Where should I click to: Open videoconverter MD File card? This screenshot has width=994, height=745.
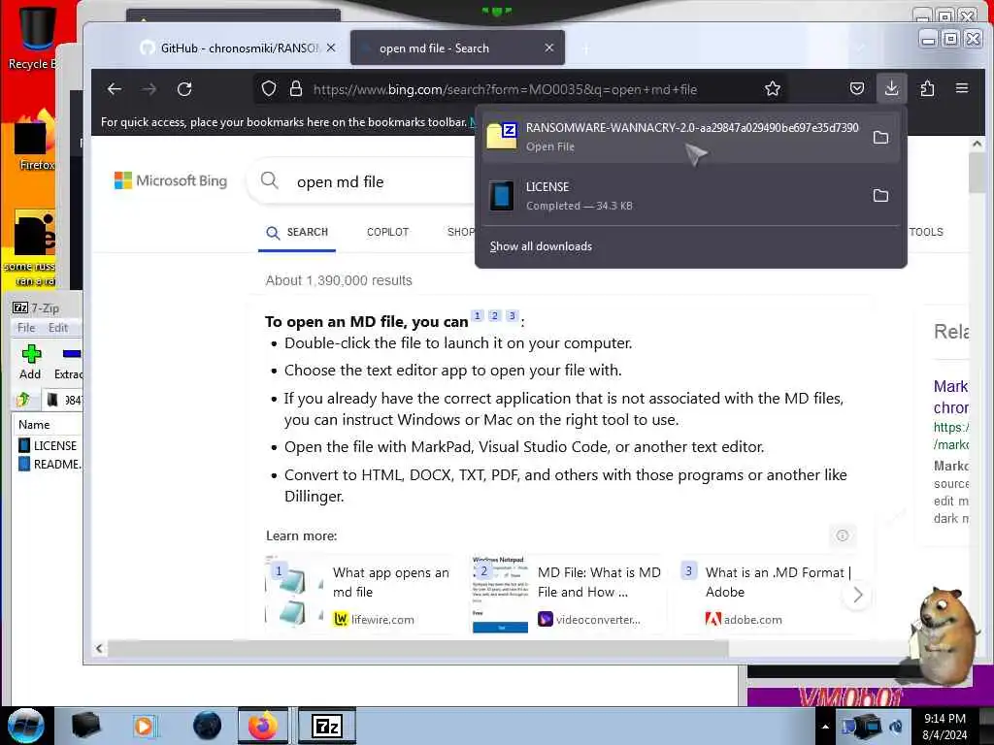[567, 595]
